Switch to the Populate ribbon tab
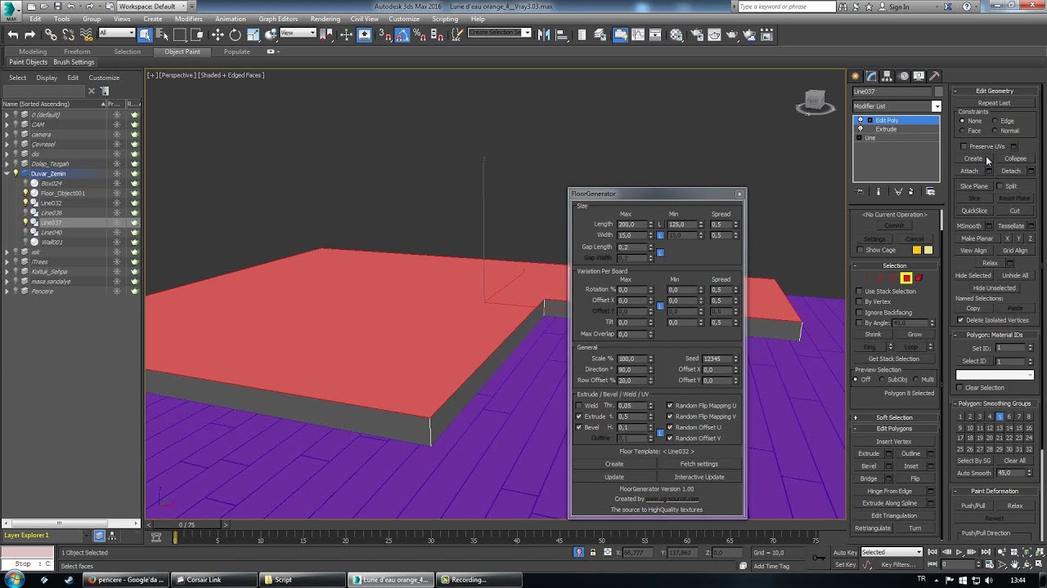Viewport: 1047px width, 588px height. point(236,51)
